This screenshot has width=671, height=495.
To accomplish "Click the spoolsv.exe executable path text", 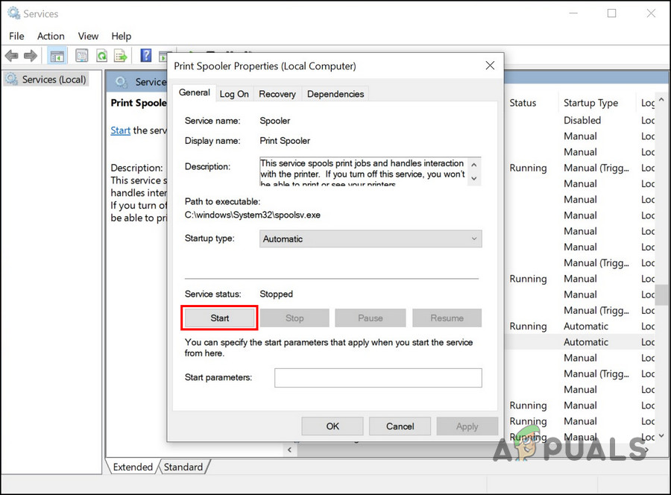I will point(253,215).
